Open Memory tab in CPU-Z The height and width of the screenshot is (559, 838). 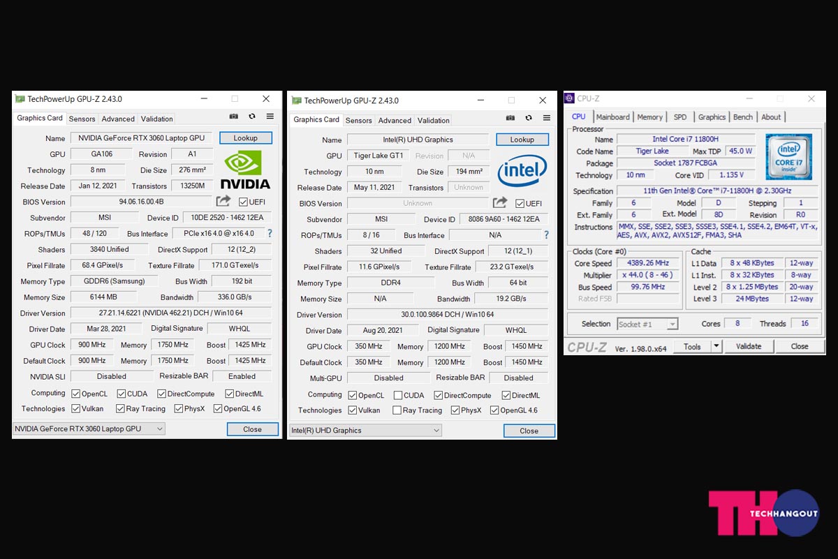tap(650, 117)
